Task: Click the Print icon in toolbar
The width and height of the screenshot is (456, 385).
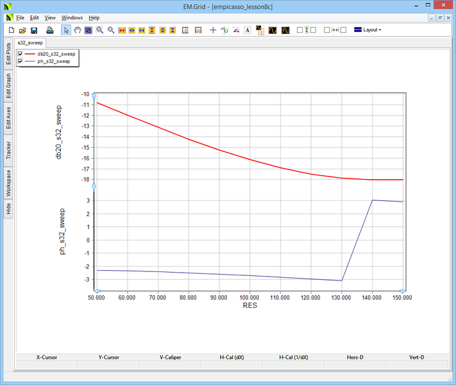Action: [x=49, y=30]
